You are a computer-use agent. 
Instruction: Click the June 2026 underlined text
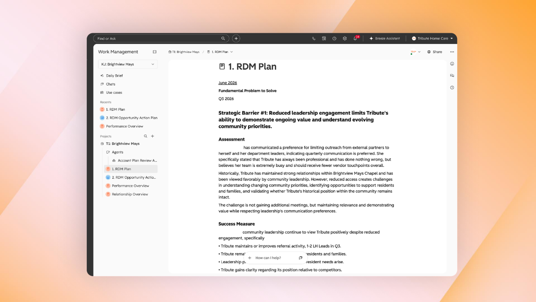coord(228,83)
